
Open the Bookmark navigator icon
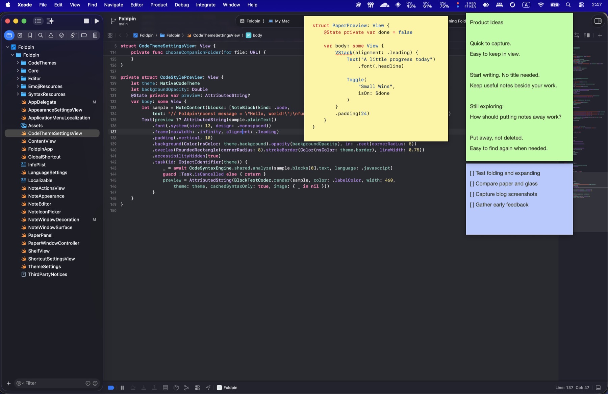[x=30, y=35]
